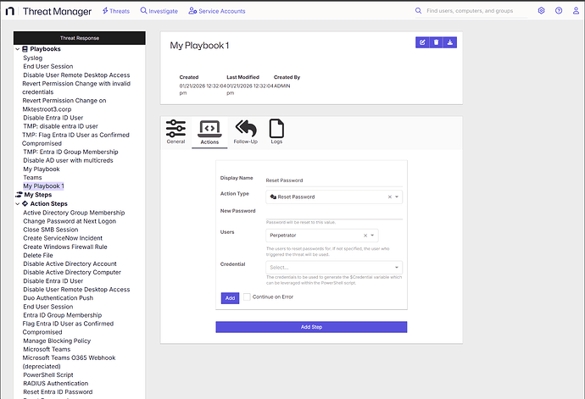Image resolution: width=585 pixels, height=399 pixels.
Task: Expand the My Steps tree section
Action: (x=17, y=195)
